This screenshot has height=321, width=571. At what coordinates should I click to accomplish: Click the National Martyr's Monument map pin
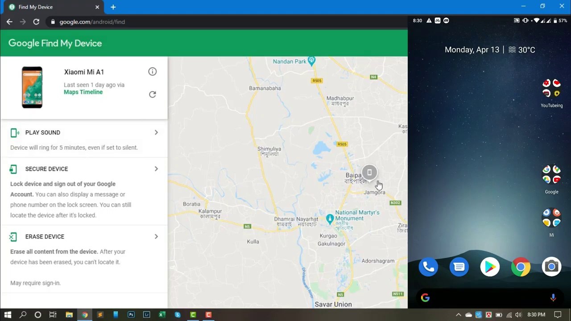coord(330,218)
